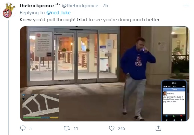Like the tweet with heart icon
Screen dimensions: 194x135
tap(112, 128)
